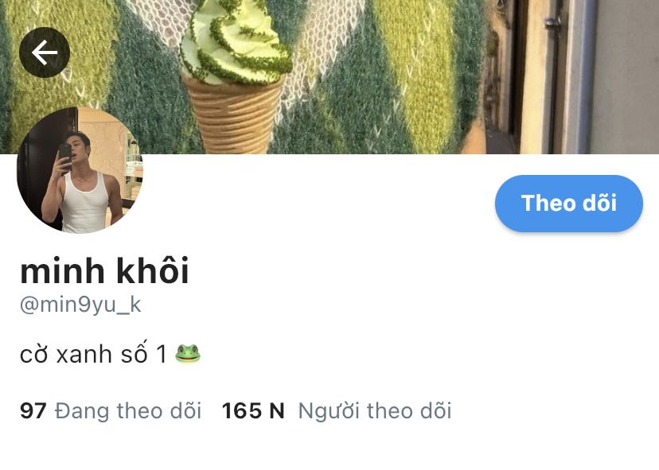Click the 165 N followers count
The width and height of the screenshot is (659, 470).
(253, 411)
